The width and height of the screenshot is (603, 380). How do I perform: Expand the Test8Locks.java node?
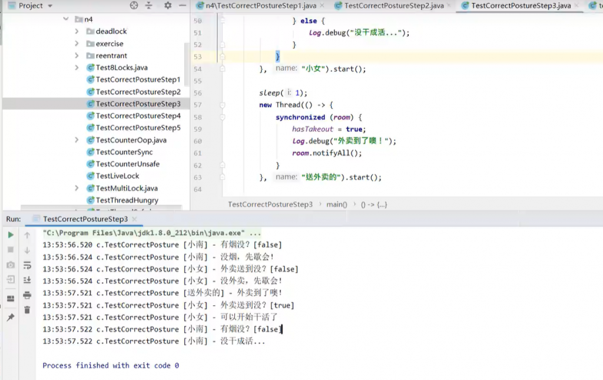(77, 68)
